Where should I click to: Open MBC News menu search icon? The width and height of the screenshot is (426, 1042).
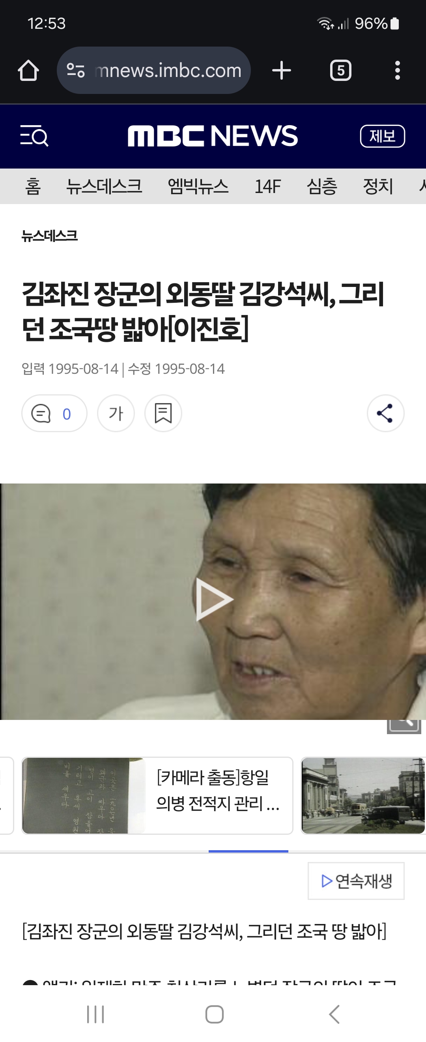point(34,136)
